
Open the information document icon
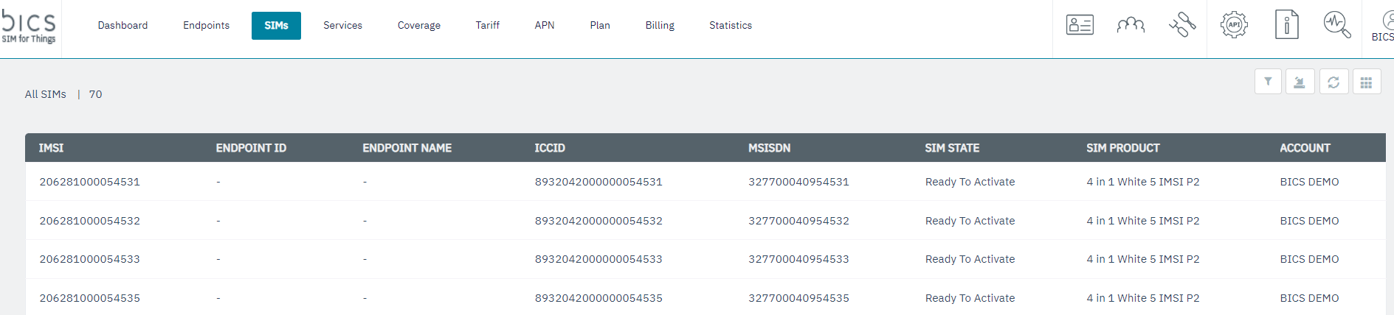pos(1286,25)
